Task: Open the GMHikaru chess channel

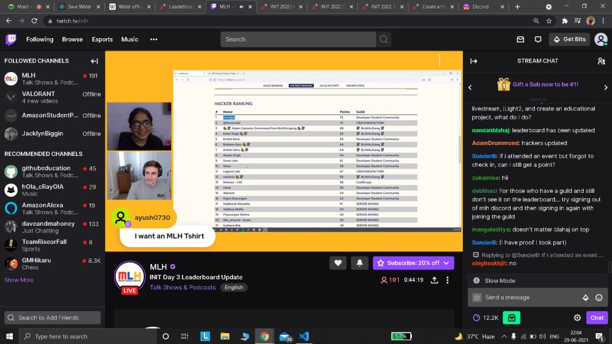Action: 52,263
